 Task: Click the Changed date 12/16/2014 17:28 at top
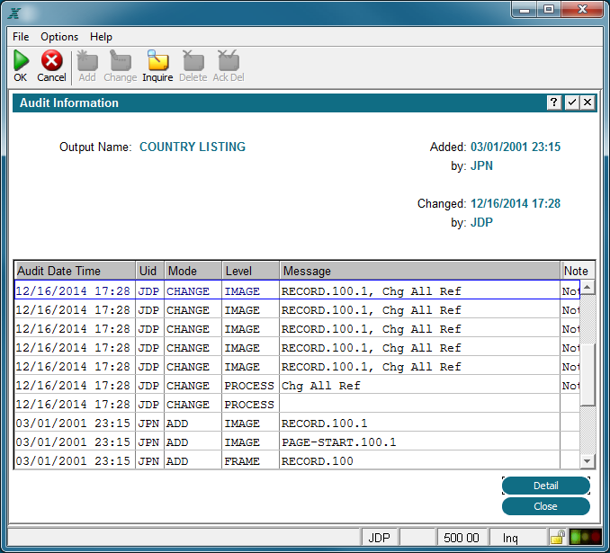point(516,203)
